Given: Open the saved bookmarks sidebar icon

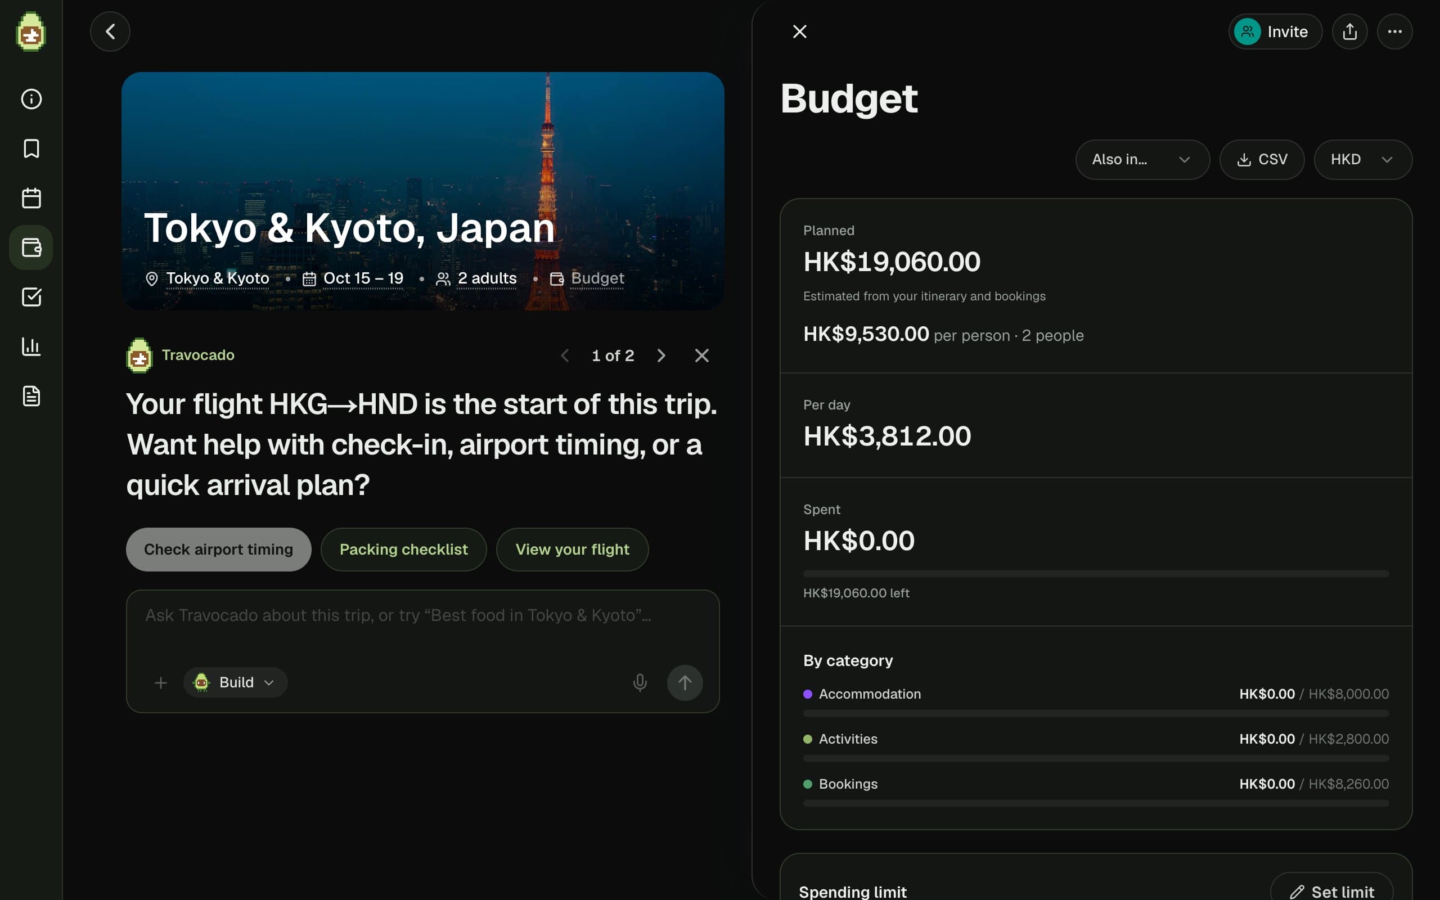Looking at the screenshot, I should coord(31,148).
